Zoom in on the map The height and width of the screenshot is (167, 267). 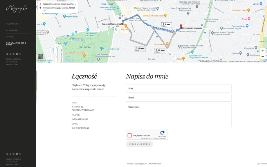[x=263, y=51]
